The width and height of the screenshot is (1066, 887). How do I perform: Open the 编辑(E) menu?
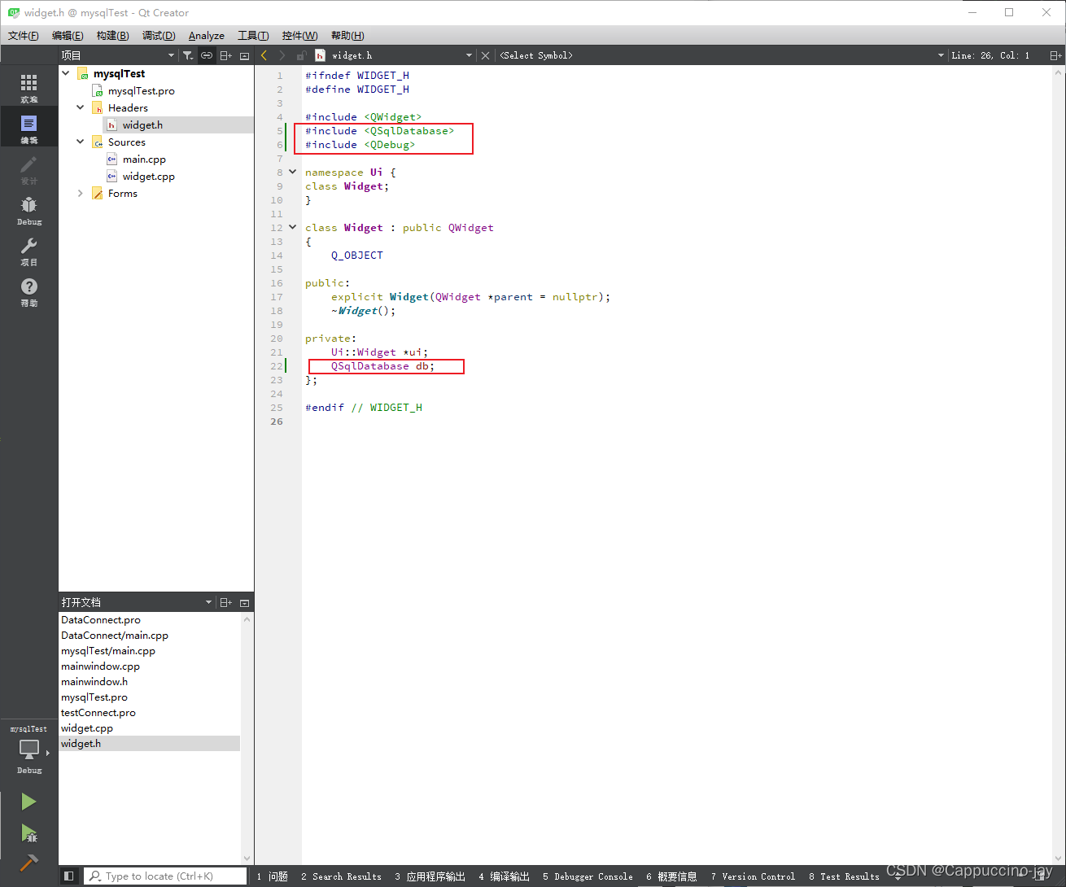[68, 35]
